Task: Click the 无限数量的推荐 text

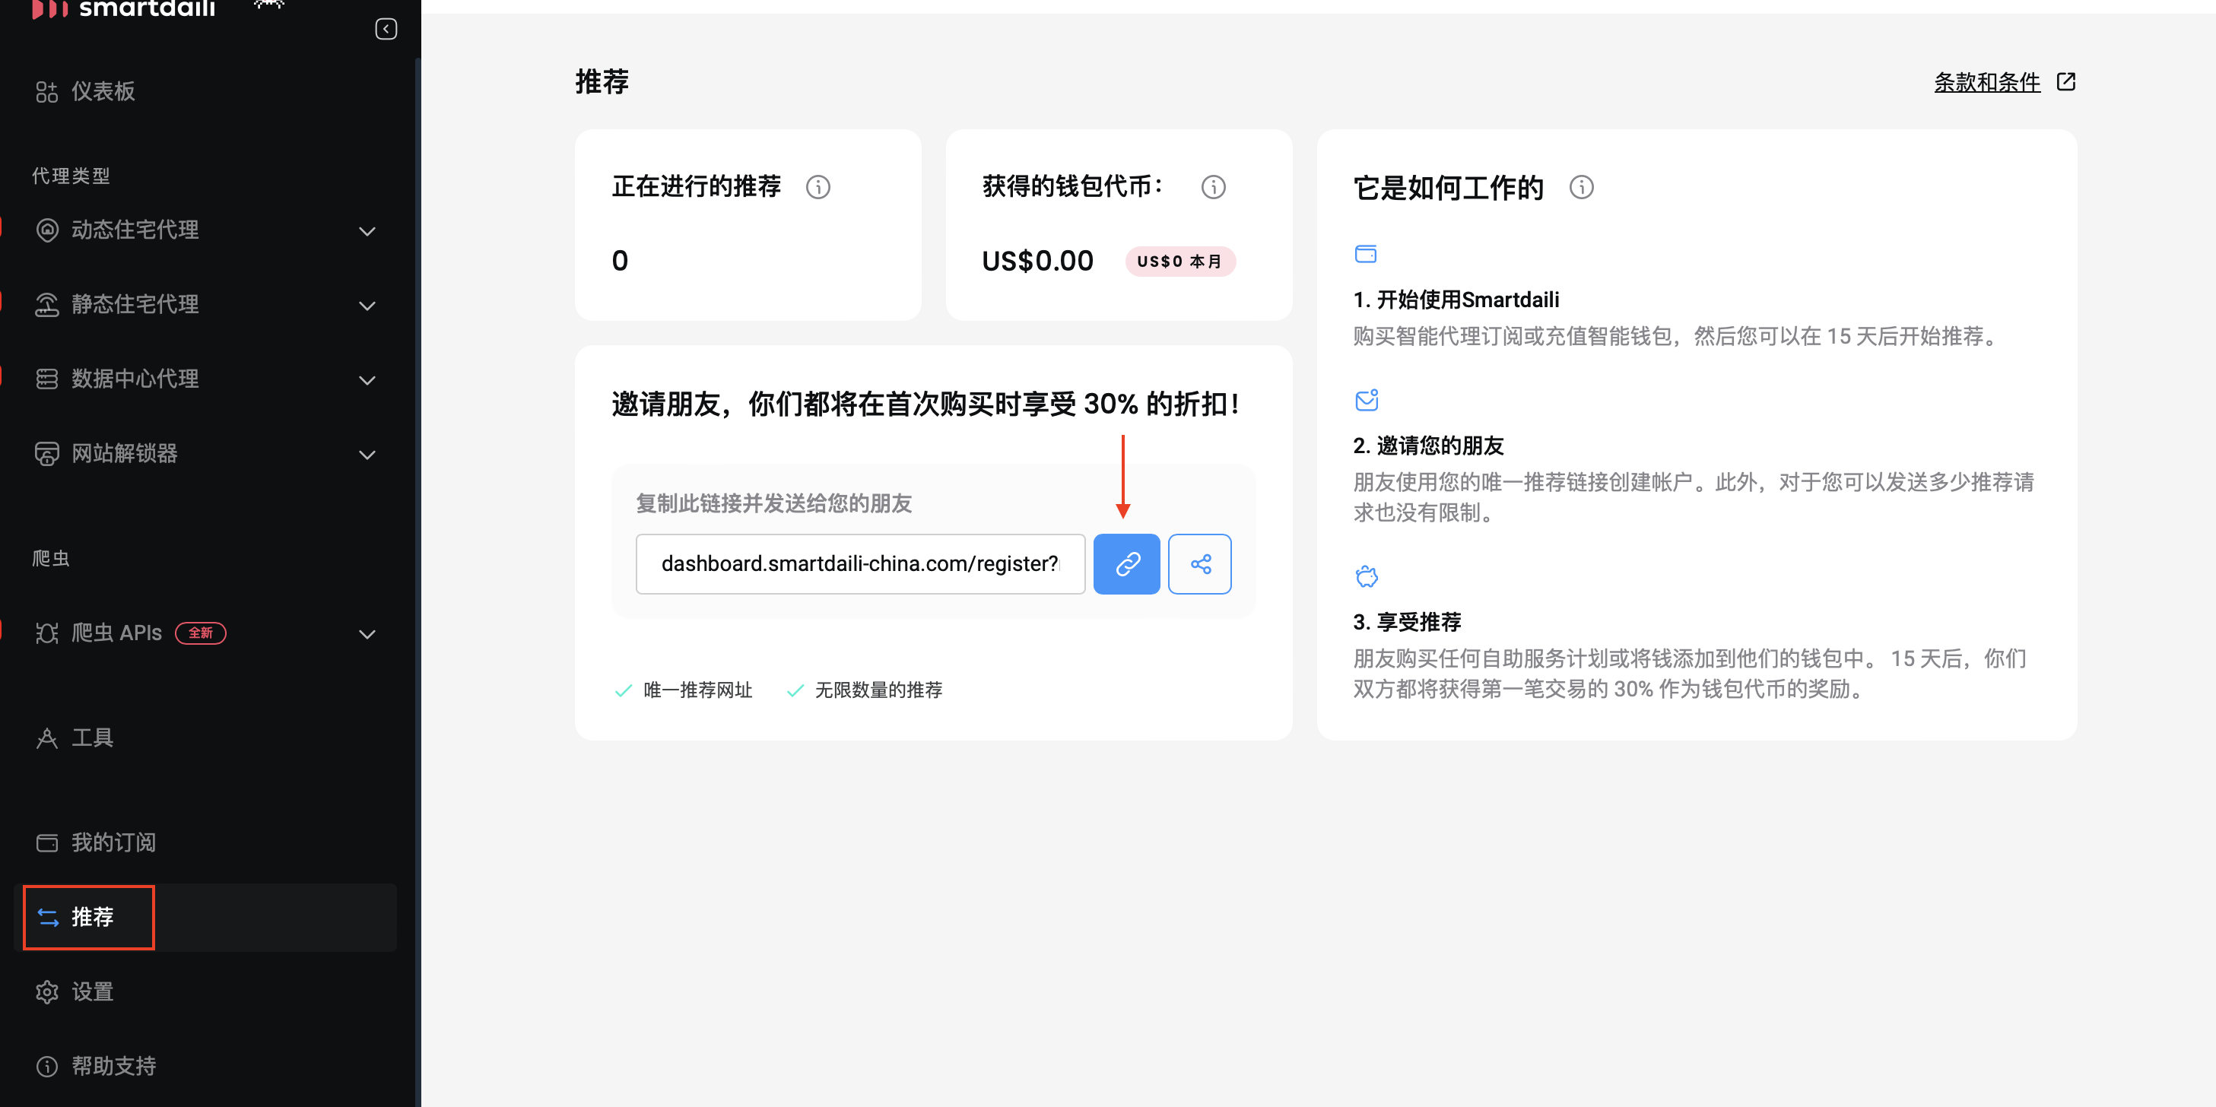Action: tap(878, 690)
